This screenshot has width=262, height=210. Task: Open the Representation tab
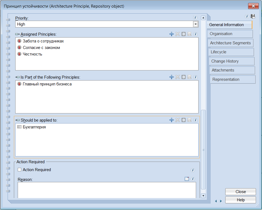pyautogui.click(x=233, y=79)
